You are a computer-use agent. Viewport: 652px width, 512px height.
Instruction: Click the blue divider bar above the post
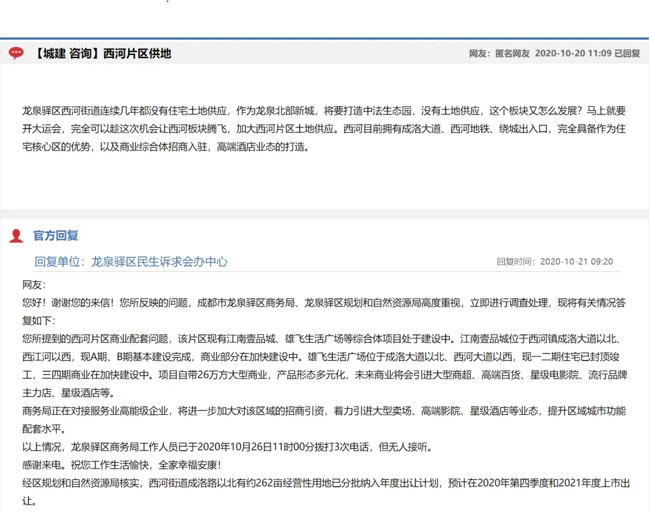(324, 39)
